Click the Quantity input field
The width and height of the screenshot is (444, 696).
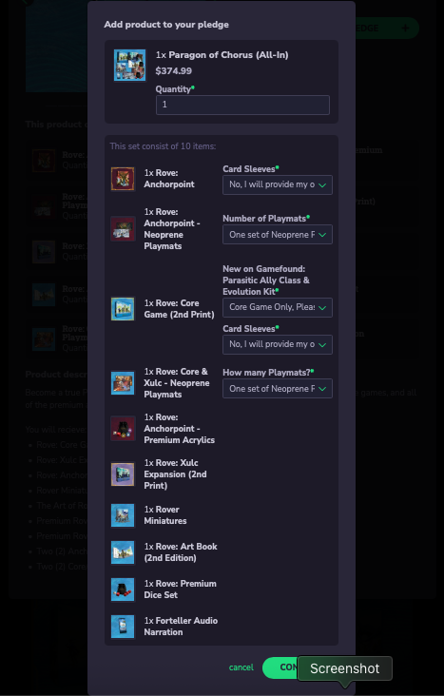(x=242, y=105)
